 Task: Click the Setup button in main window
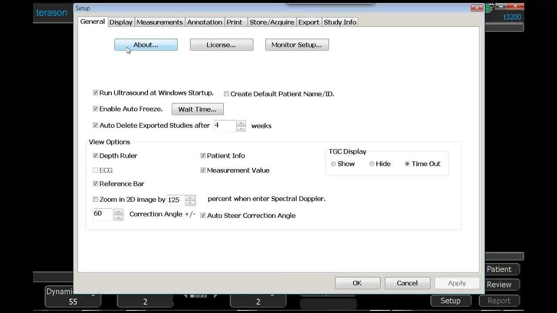(x=450, y=301)
